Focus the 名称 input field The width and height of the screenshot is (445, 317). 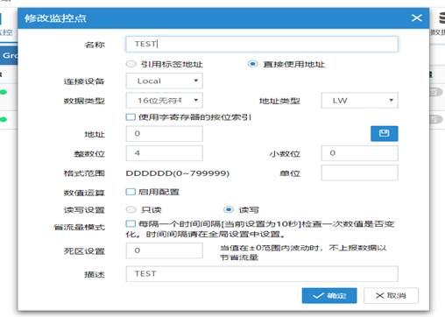click(x=262, y=44)
